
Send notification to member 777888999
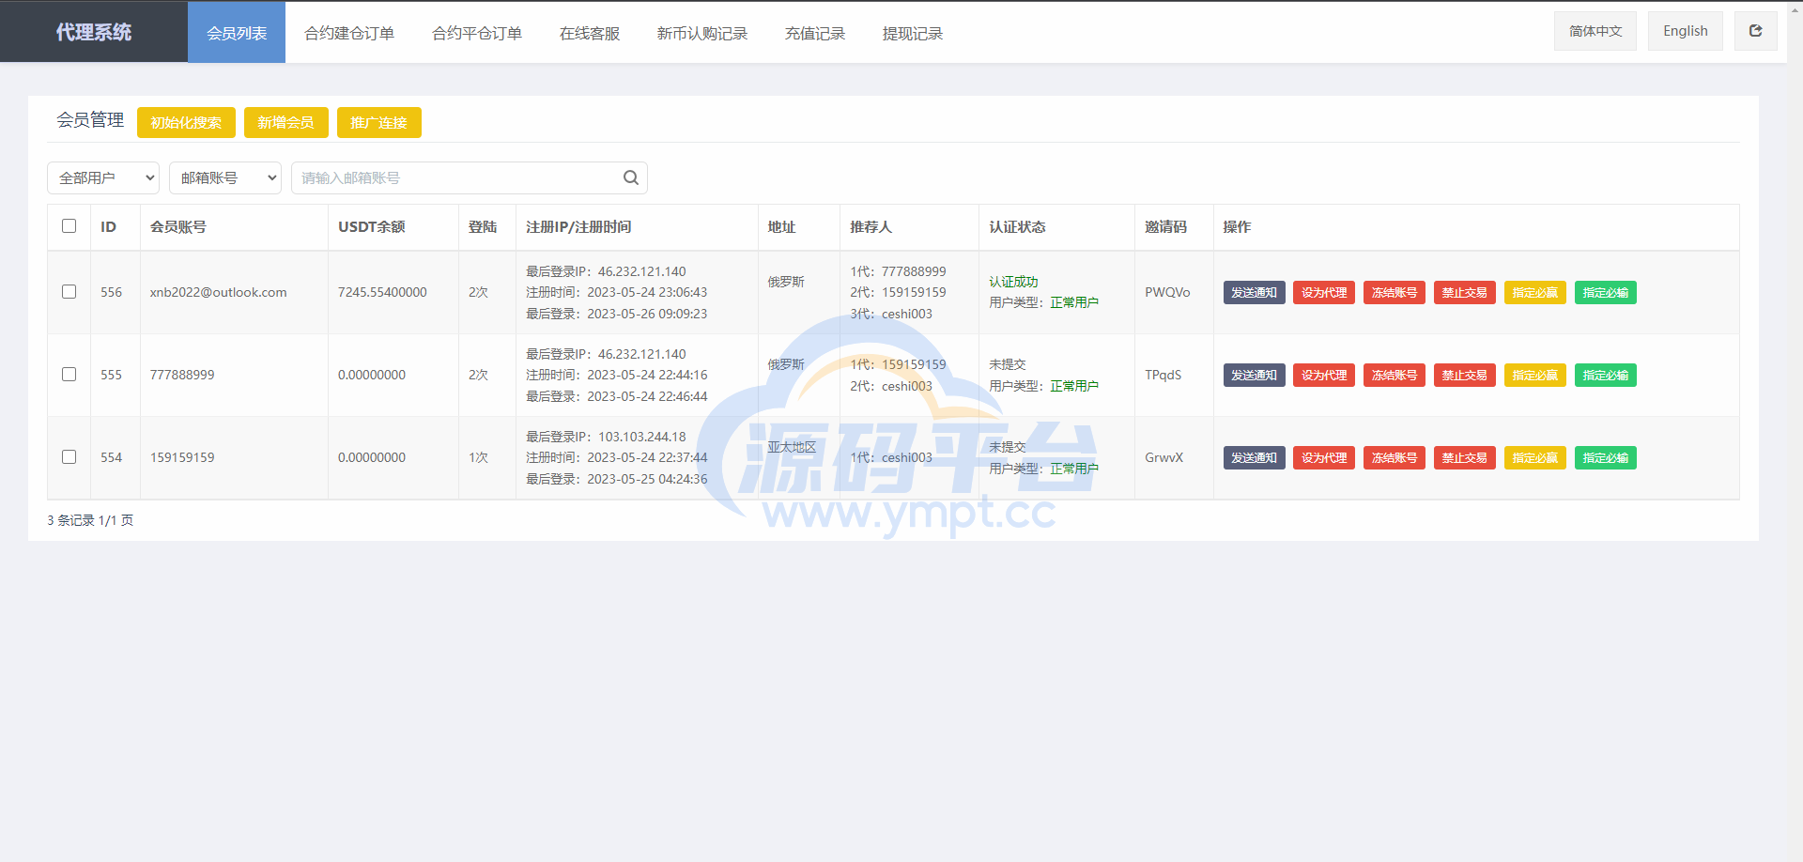(x=1255, y=375)
